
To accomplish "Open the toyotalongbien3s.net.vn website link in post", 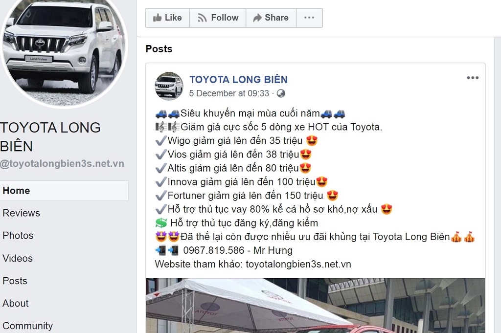I will [x=298, y=265].
